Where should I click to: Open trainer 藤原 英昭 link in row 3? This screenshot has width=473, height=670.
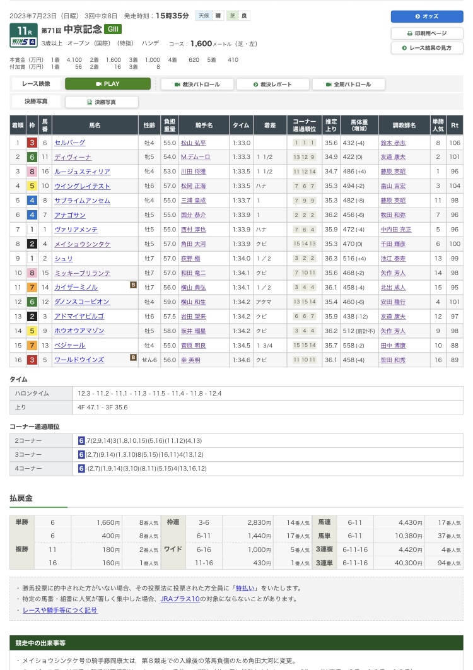[x=393, y=172]
